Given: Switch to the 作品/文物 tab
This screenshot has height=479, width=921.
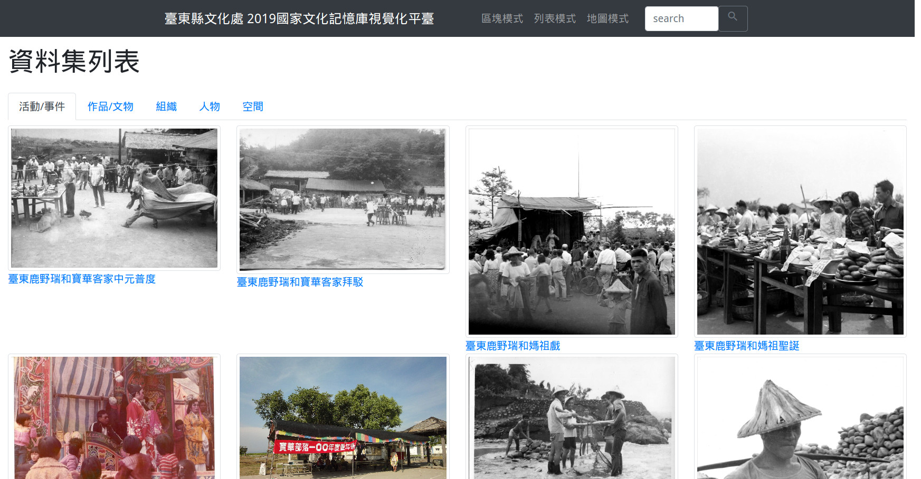Looking at the screenshot, I should (110, 106).
